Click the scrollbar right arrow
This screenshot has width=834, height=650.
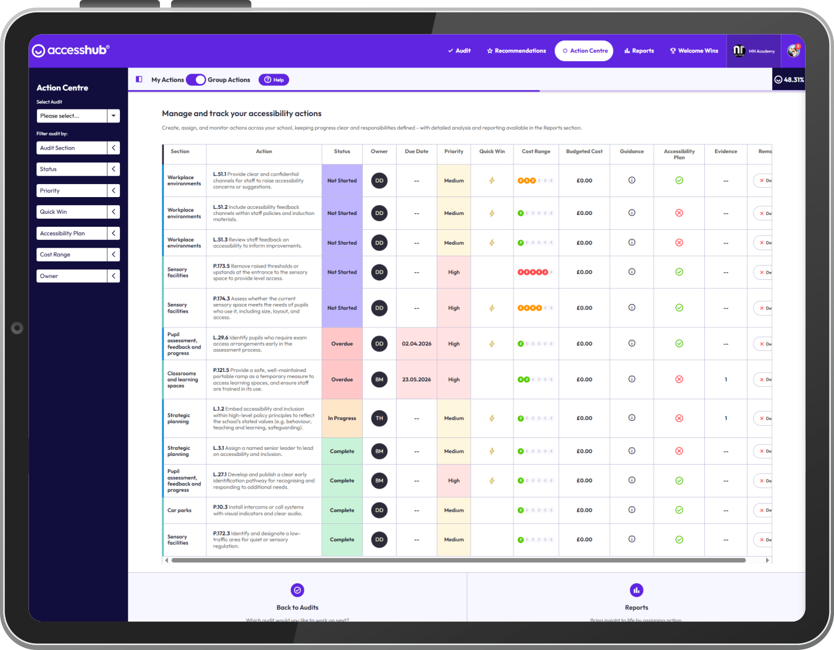(x=767, y=560)
